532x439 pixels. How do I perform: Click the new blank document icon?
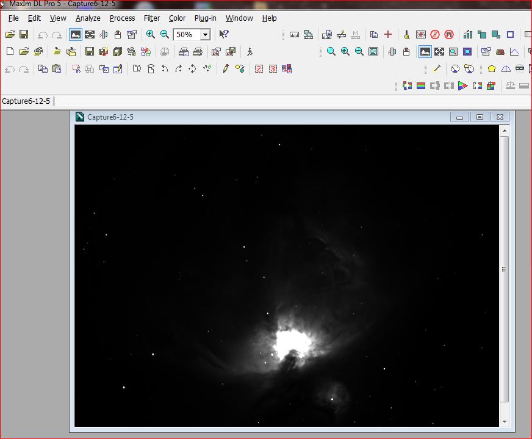click(10, 52)
